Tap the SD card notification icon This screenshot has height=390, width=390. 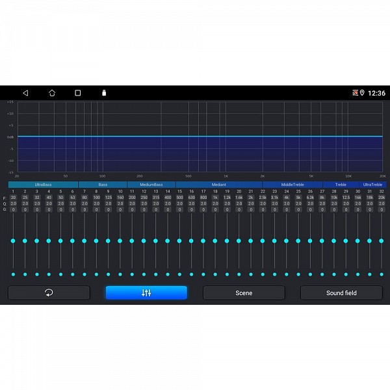pos(104,93)
